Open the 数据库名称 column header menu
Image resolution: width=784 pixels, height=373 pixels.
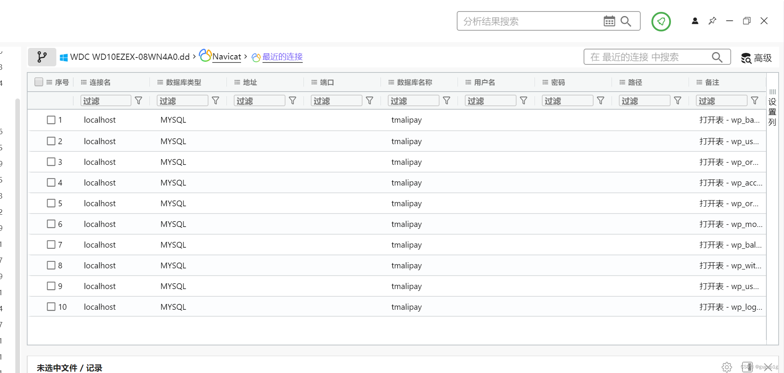coord(391,82)
